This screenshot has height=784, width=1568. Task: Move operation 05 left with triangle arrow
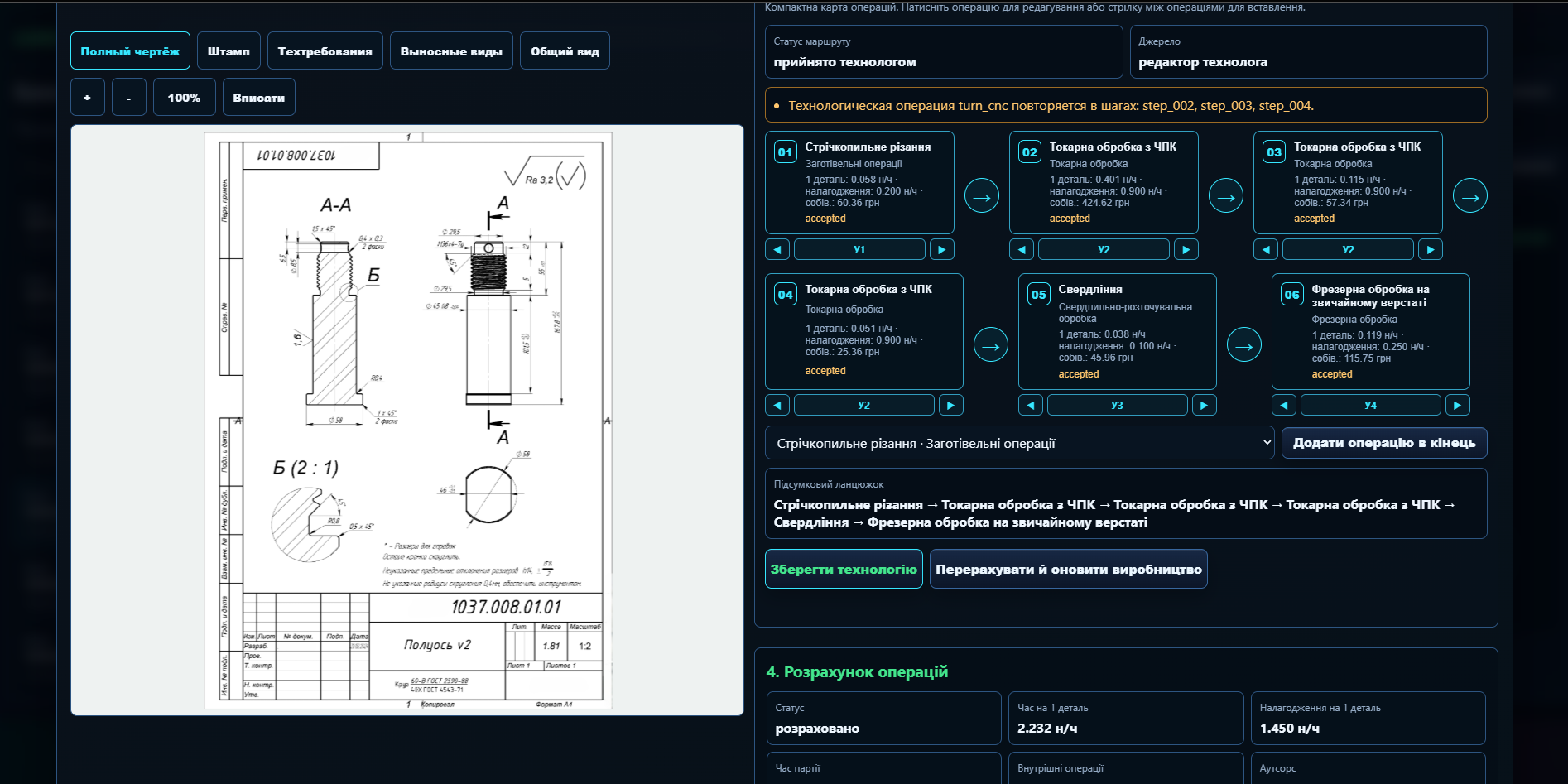[1031, 405]
